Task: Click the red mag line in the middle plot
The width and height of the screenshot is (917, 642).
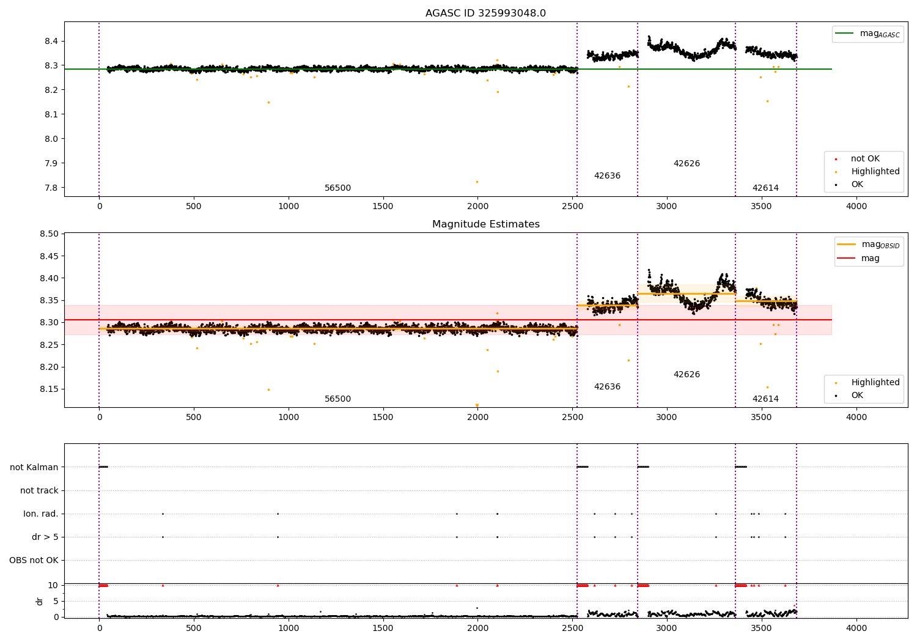Action: pyautogui.click(x=448, y=320)
